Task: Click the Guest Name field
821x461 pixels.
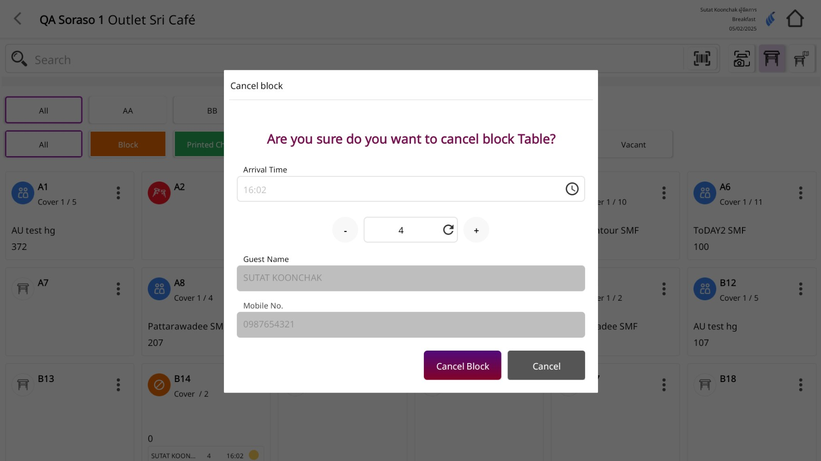Action: tap(410, 278)
